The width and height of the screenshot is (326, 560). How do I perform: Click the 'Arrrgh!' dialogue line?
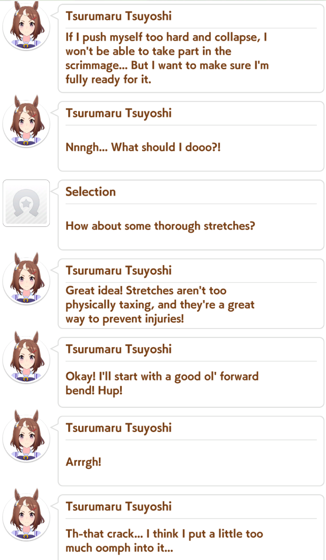tap(83, 462)
